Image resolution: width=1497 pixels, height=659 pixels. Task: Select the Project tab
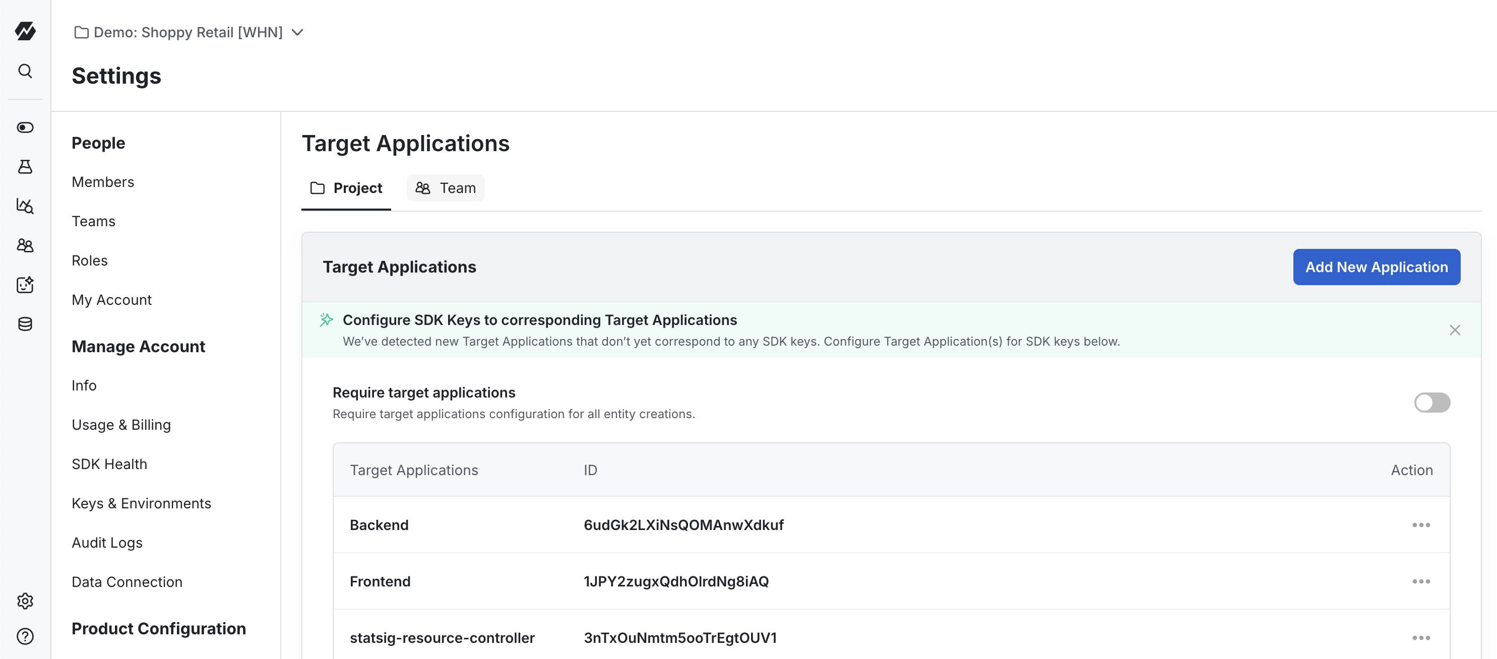coord(346,188)
